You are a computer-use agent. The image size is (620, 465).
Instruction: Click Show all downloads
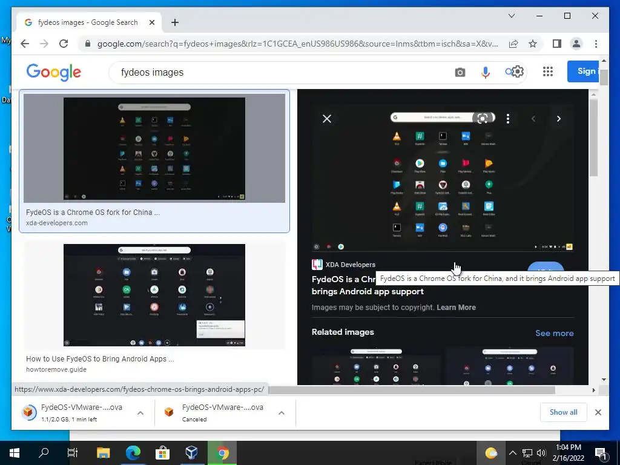click(564, 412)
